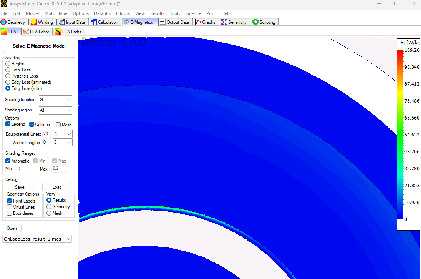Select the E-Magnetics tab
The image size is (421, 279).
click(139, 22)
